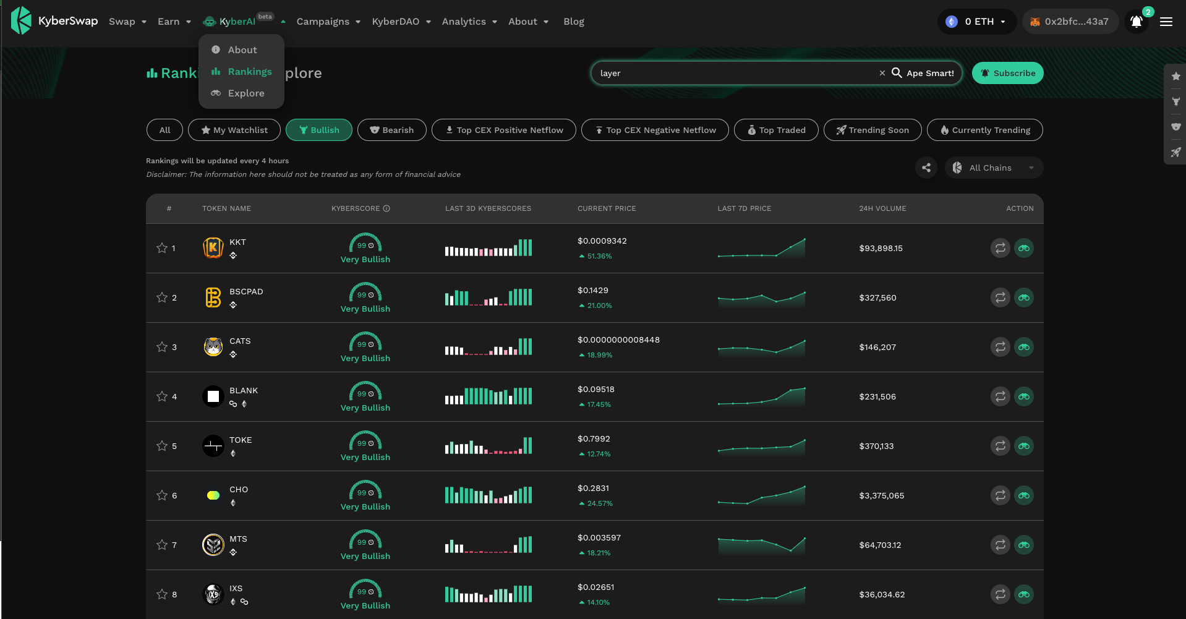Click the notification bell icon
The image size is (1186, 619).
1136,22
